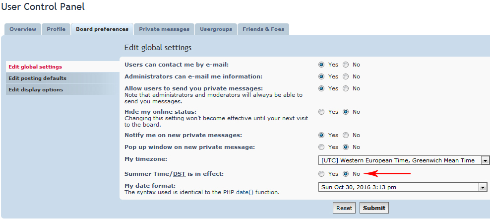Open the Profile tab

click(56, 29)
